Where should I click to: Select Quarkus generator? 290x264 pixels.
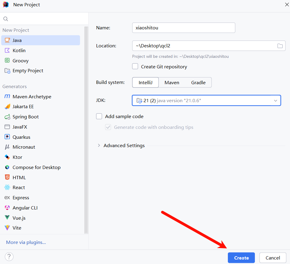41,137
